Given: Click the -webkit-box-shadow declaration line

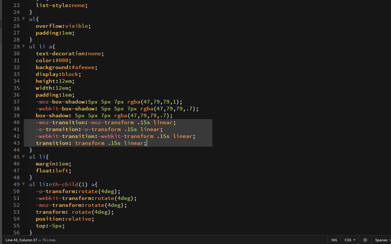Looking at the screenshot, I should click(x=117, y=109).
